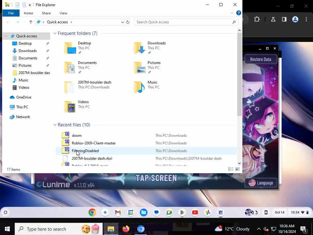Select Pictures in the navigation pane
313x235 pixels.
click(25, 65)
